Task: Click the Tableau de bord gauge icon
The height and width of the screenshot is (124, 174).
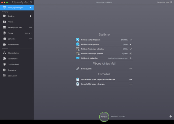Action: (x=171, y=2)
